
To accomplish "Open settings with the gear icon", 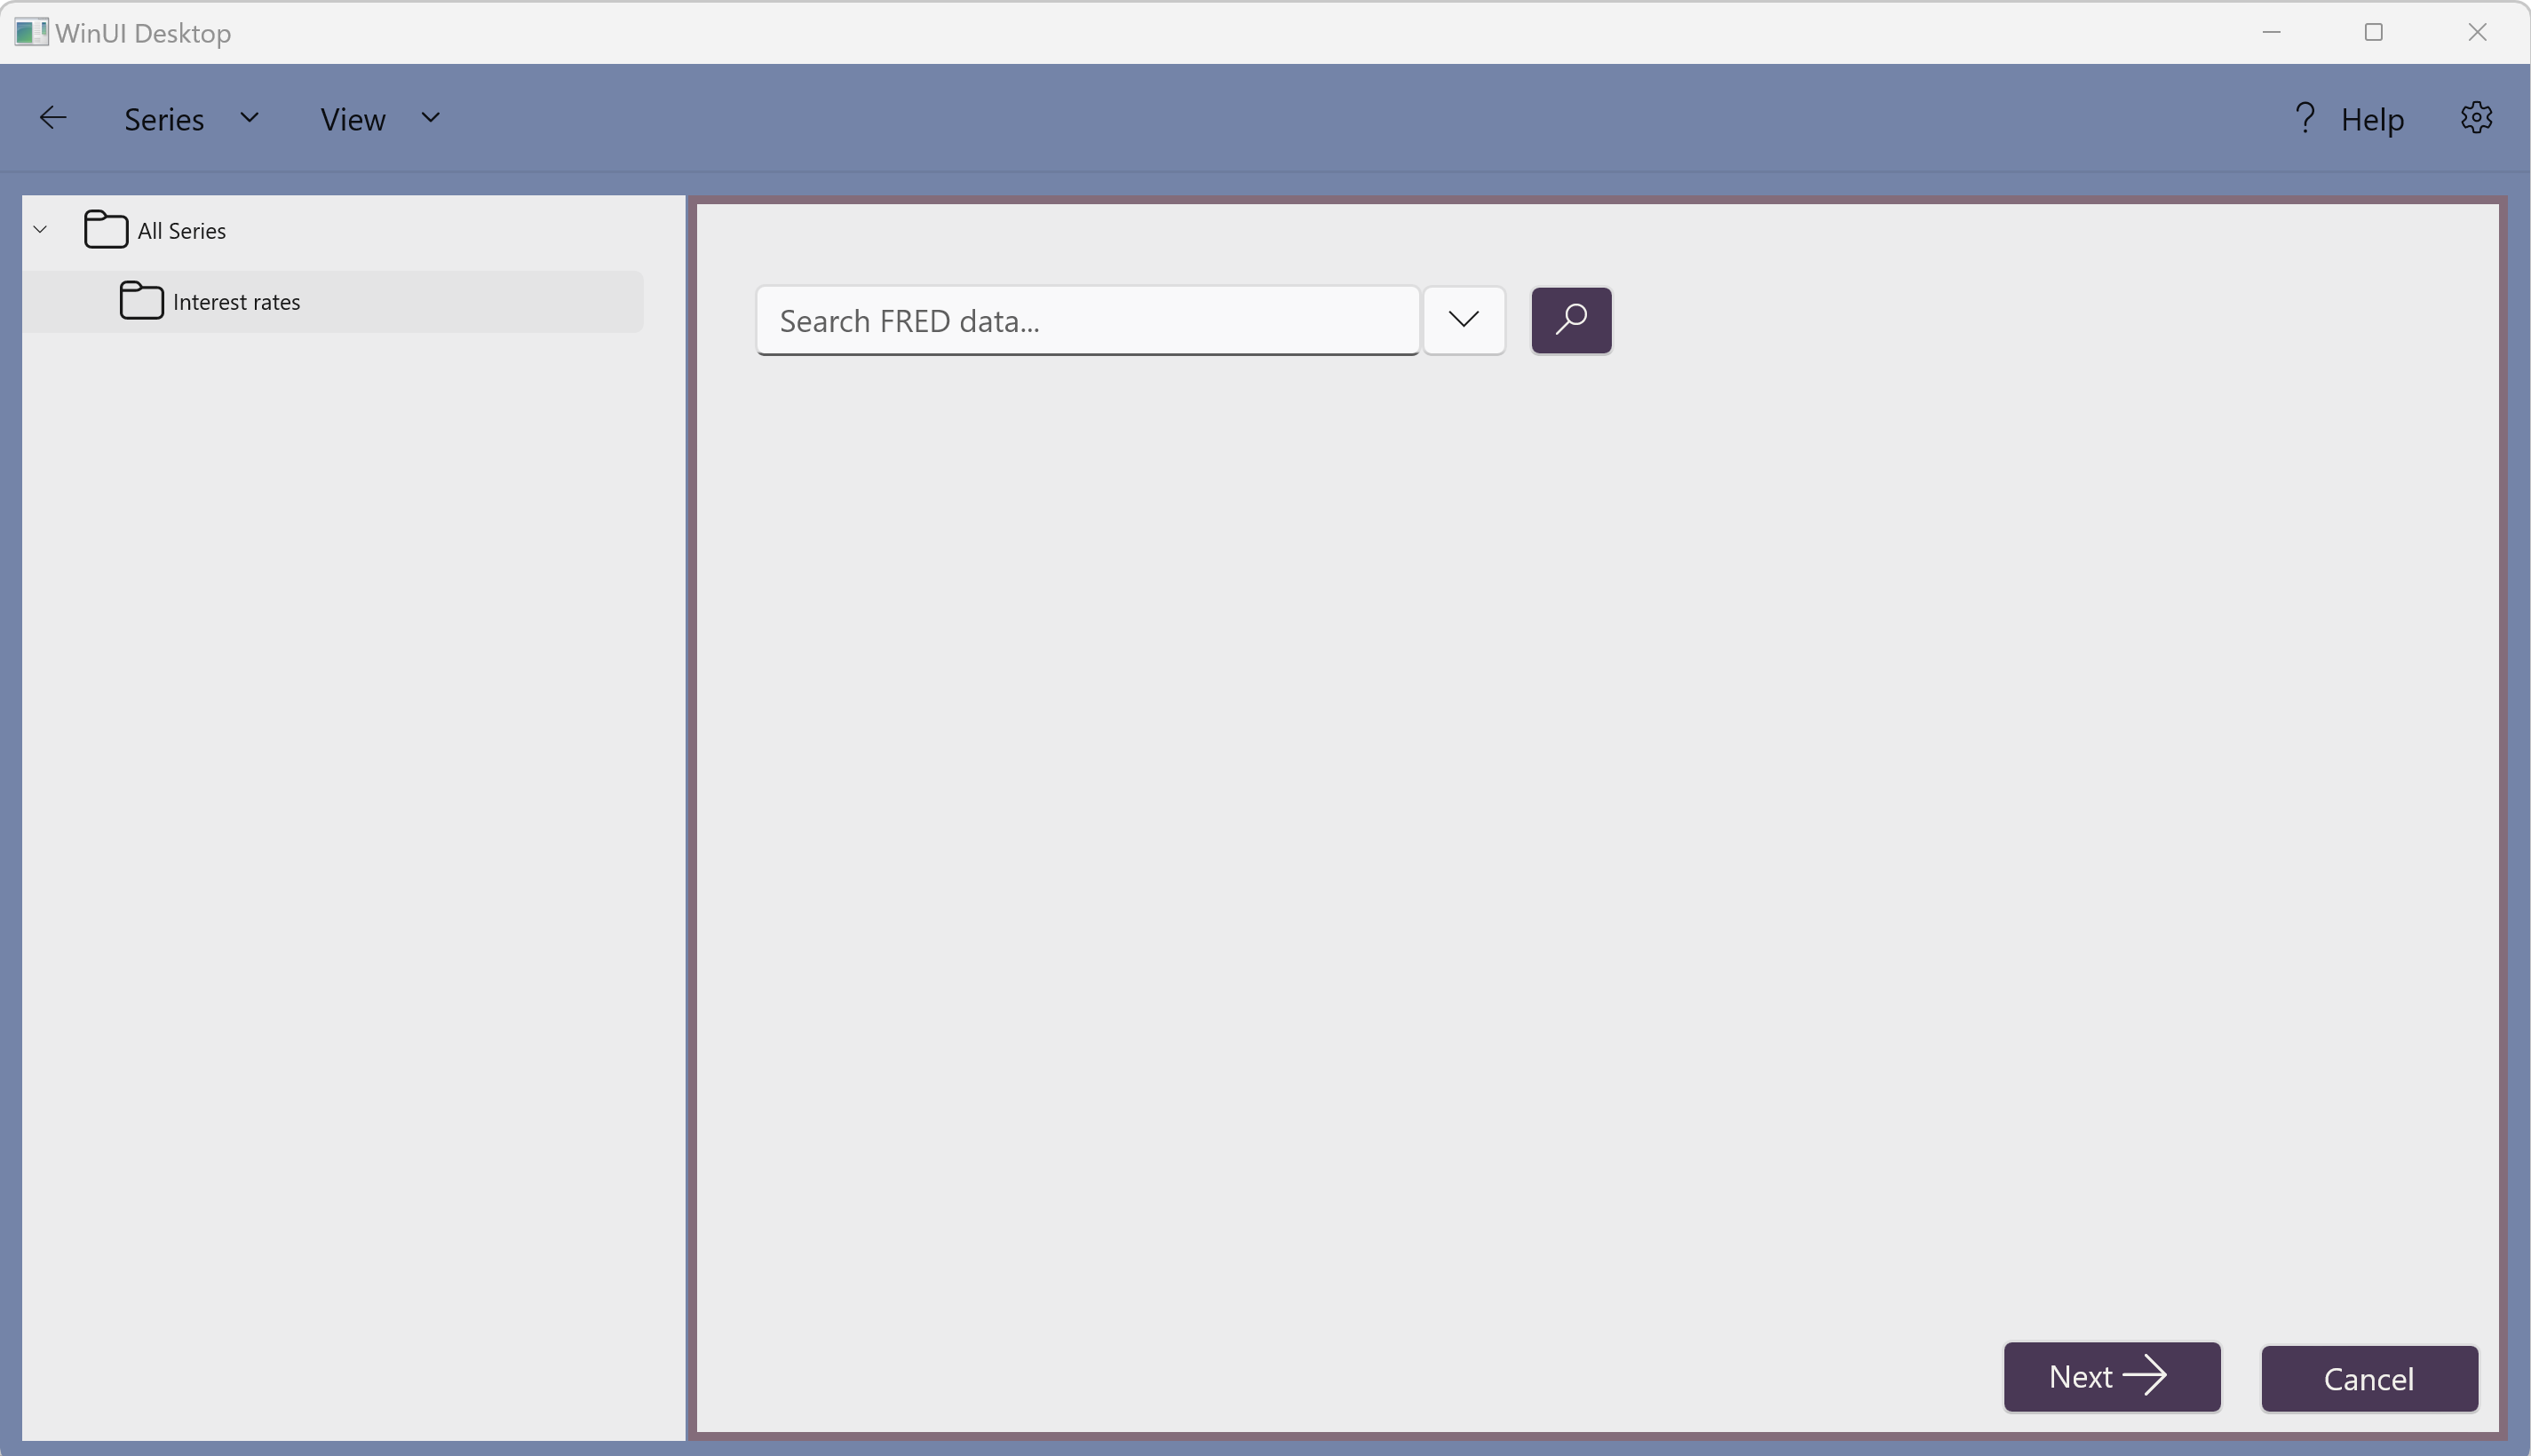I will click(2476, 118).
